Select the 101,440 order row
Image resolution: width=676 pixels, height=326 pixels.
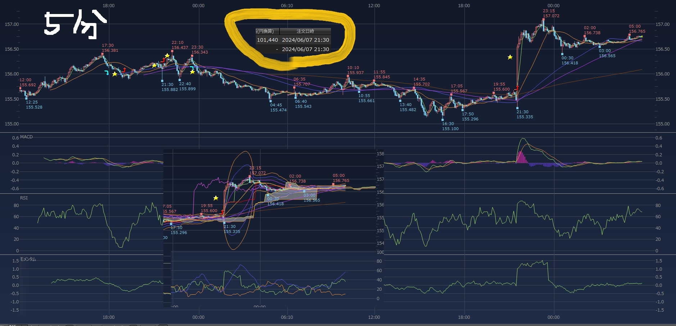(293, 40)
